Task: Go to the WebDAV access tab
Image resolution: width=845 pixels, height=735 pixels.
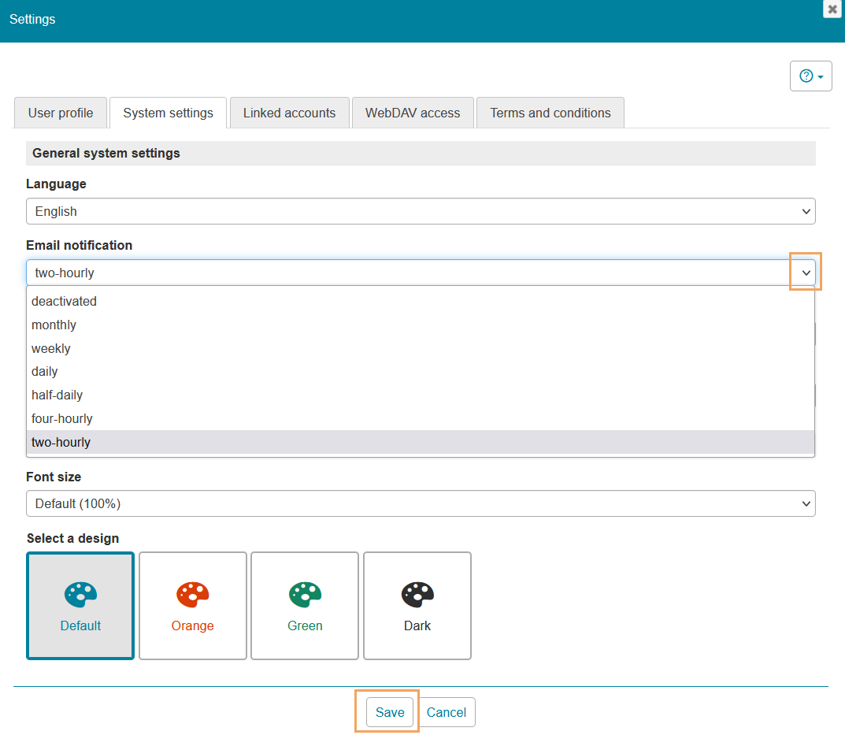Action: [413, 113]
